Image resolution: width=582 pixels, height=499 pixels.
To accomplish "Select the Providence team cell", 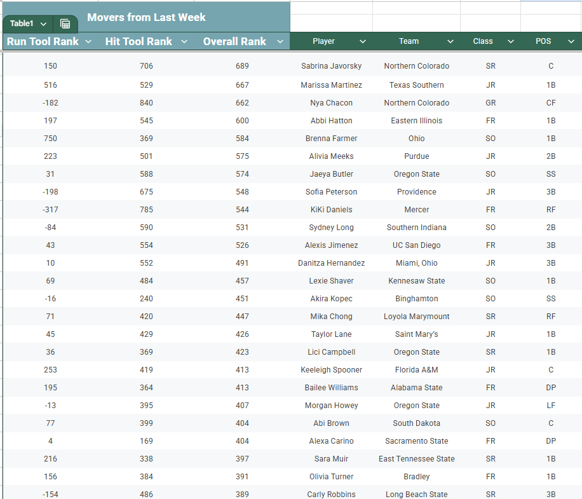I will click(x=416, y=192).
